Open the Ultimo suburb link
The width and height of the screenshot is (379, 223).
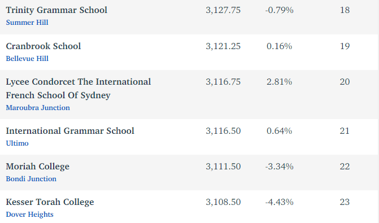click(17, 143)
